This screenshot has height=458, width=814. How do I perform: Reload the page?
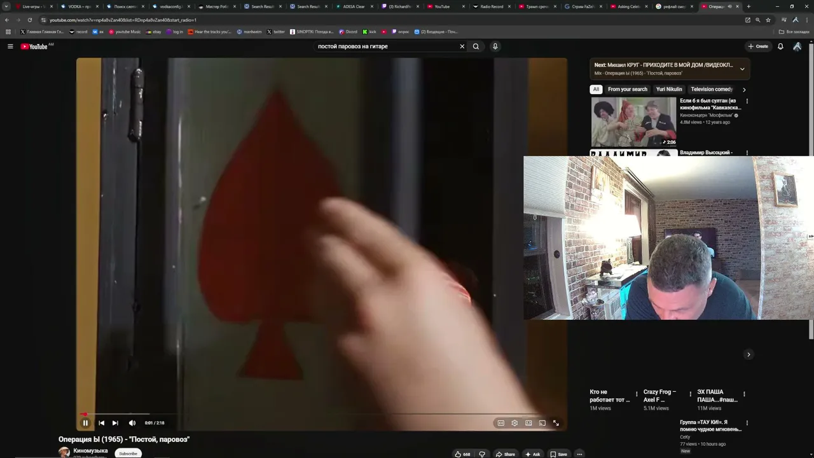click(x=29, y=20)
